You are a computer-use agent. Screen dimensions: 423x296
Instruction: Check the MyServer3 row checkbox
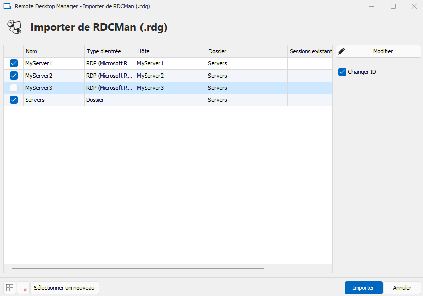[x=14, y=88]
